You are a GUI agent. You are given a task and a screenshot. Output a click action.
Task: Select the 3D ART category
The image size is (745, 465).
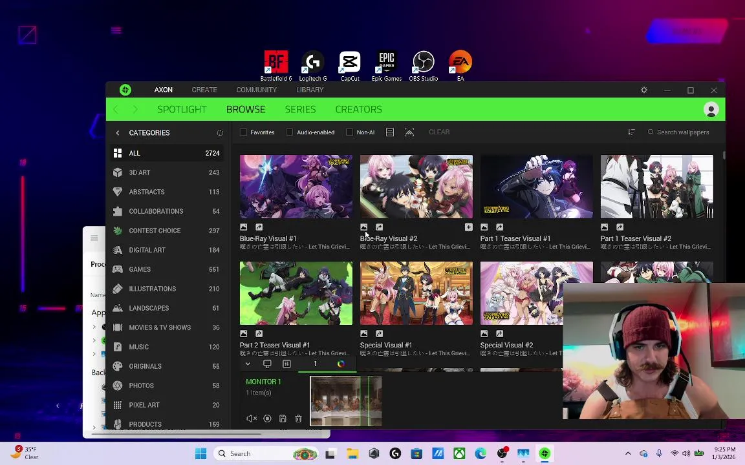166,172
